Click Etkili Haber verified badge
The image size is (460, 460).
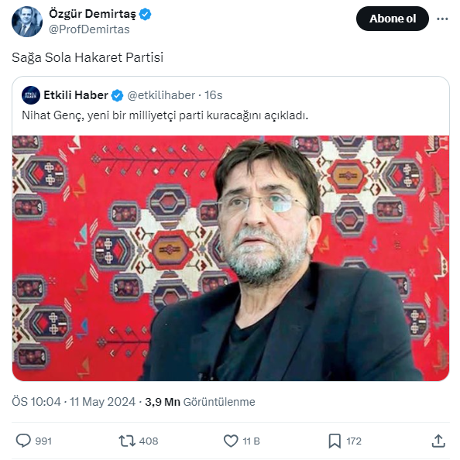pyautogui.click(x=118, y=95)
